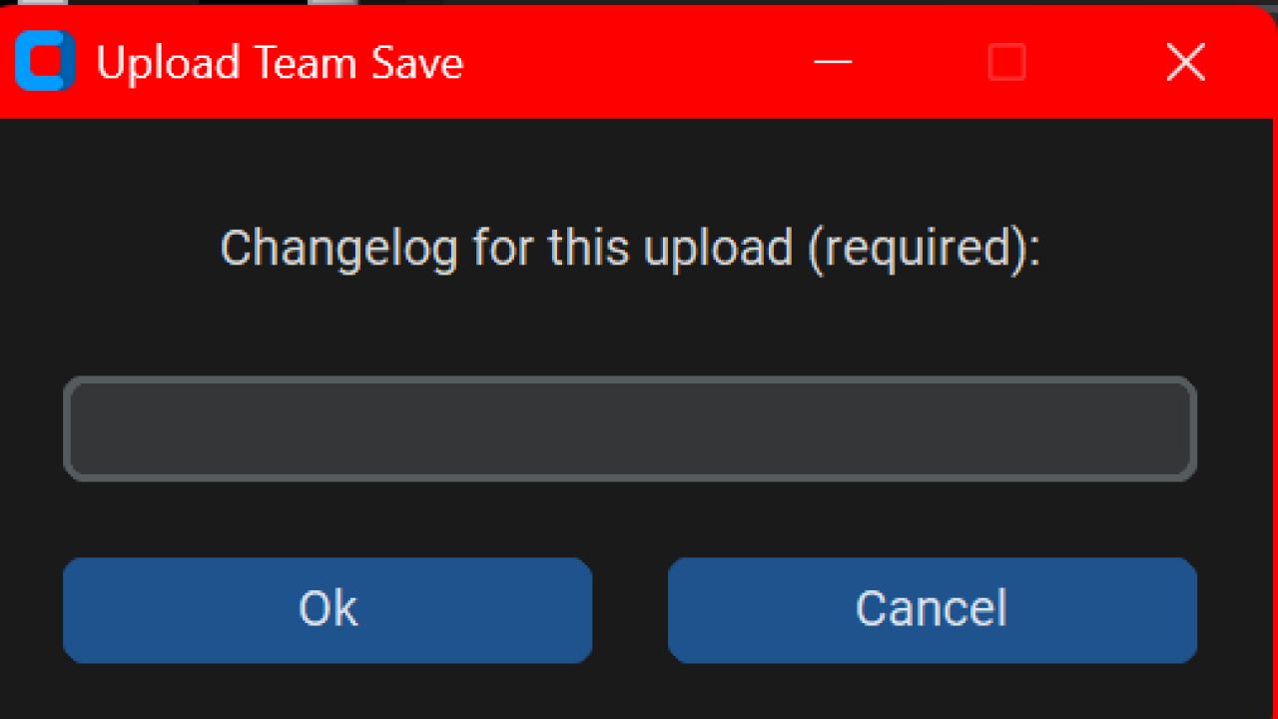Select Ok to submit the changelog
Screen dimensions: 1278x719
point(326,609)
